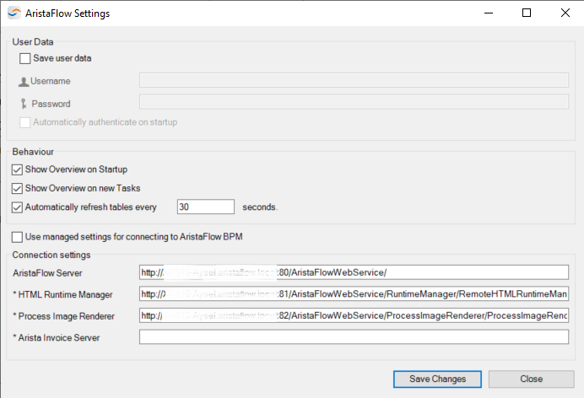Click the Save Changes button
Viewport: 584px width, 398px height.
[437, 379]
